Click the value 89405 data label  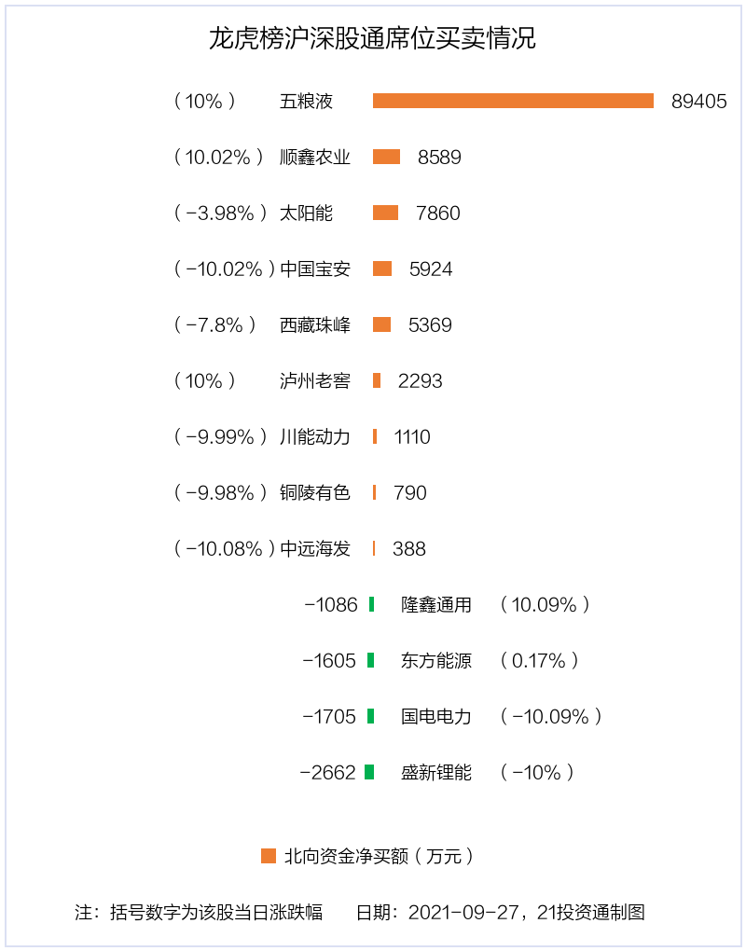pyautogui.click(x=698, y=102)
